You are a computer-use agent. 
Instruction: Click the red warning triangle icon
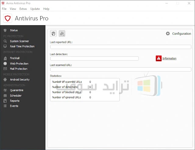(x=158, y=58)
